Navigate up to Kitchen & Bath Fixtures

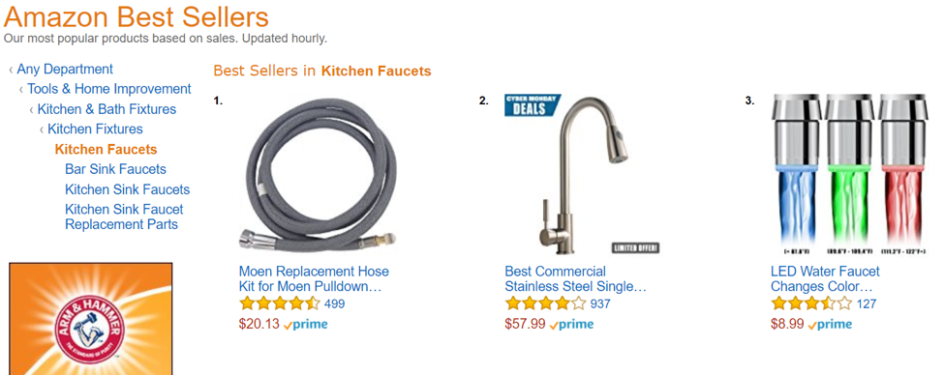tap(107, 109)
